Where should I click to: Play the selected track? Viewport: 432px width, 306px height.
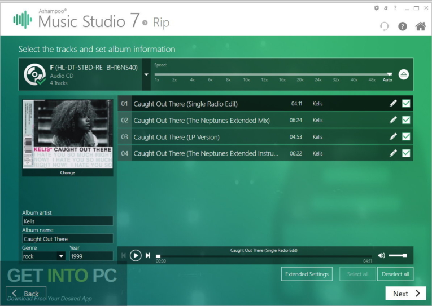pos(136,256)
